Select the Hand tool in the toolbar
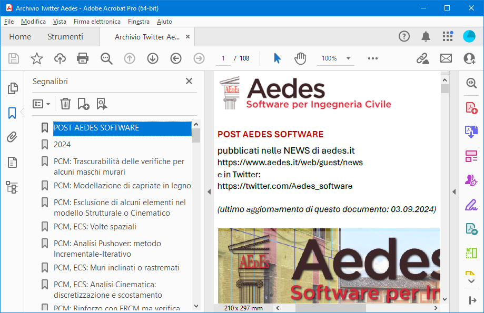The image size is (484, 313). (x=300, y=58)
